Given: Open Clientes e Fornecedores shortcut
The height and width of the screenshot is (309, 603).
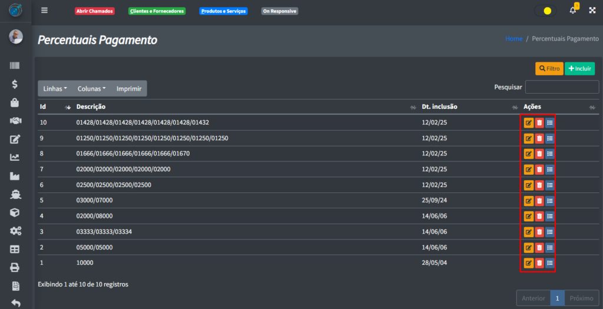Looking at the screenshot, I should click(x=157, y=11).
